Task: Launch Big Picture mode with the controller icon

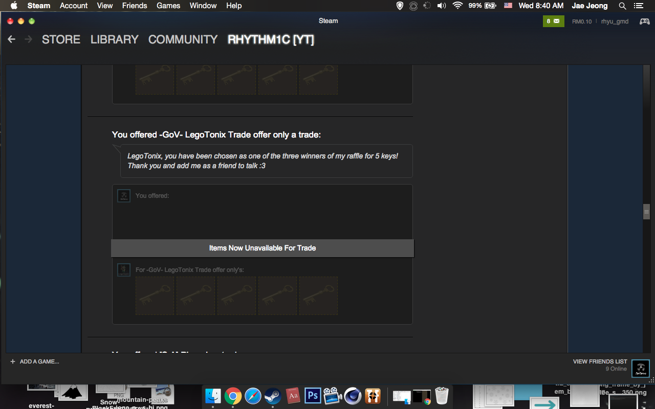Action: (x=644, y=21)
